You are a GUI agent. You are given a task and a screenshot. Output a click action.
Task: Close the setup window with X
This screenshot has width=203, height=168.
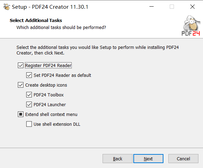pyautogui.click(x=192, y=7)
